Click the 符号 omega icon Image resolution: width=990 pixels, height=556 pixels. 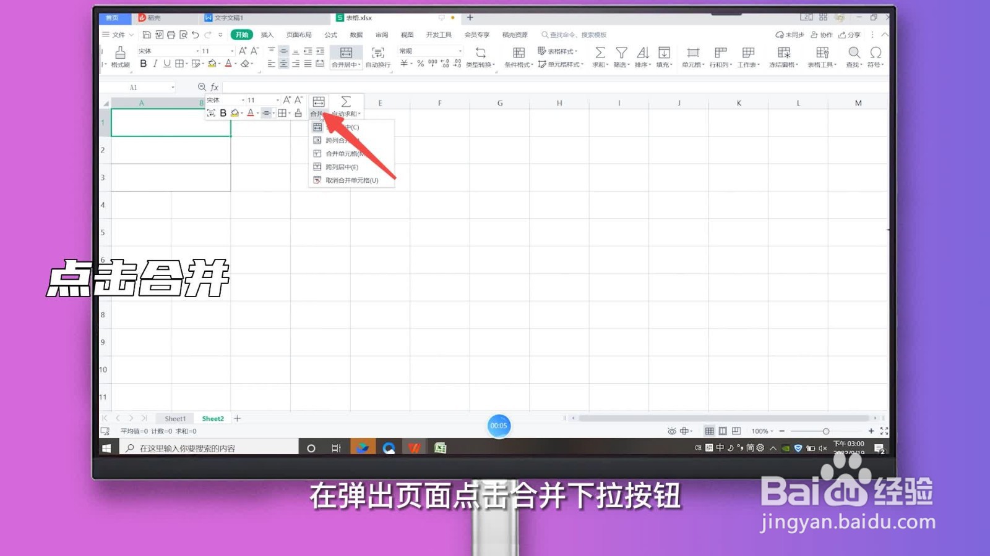876,53
